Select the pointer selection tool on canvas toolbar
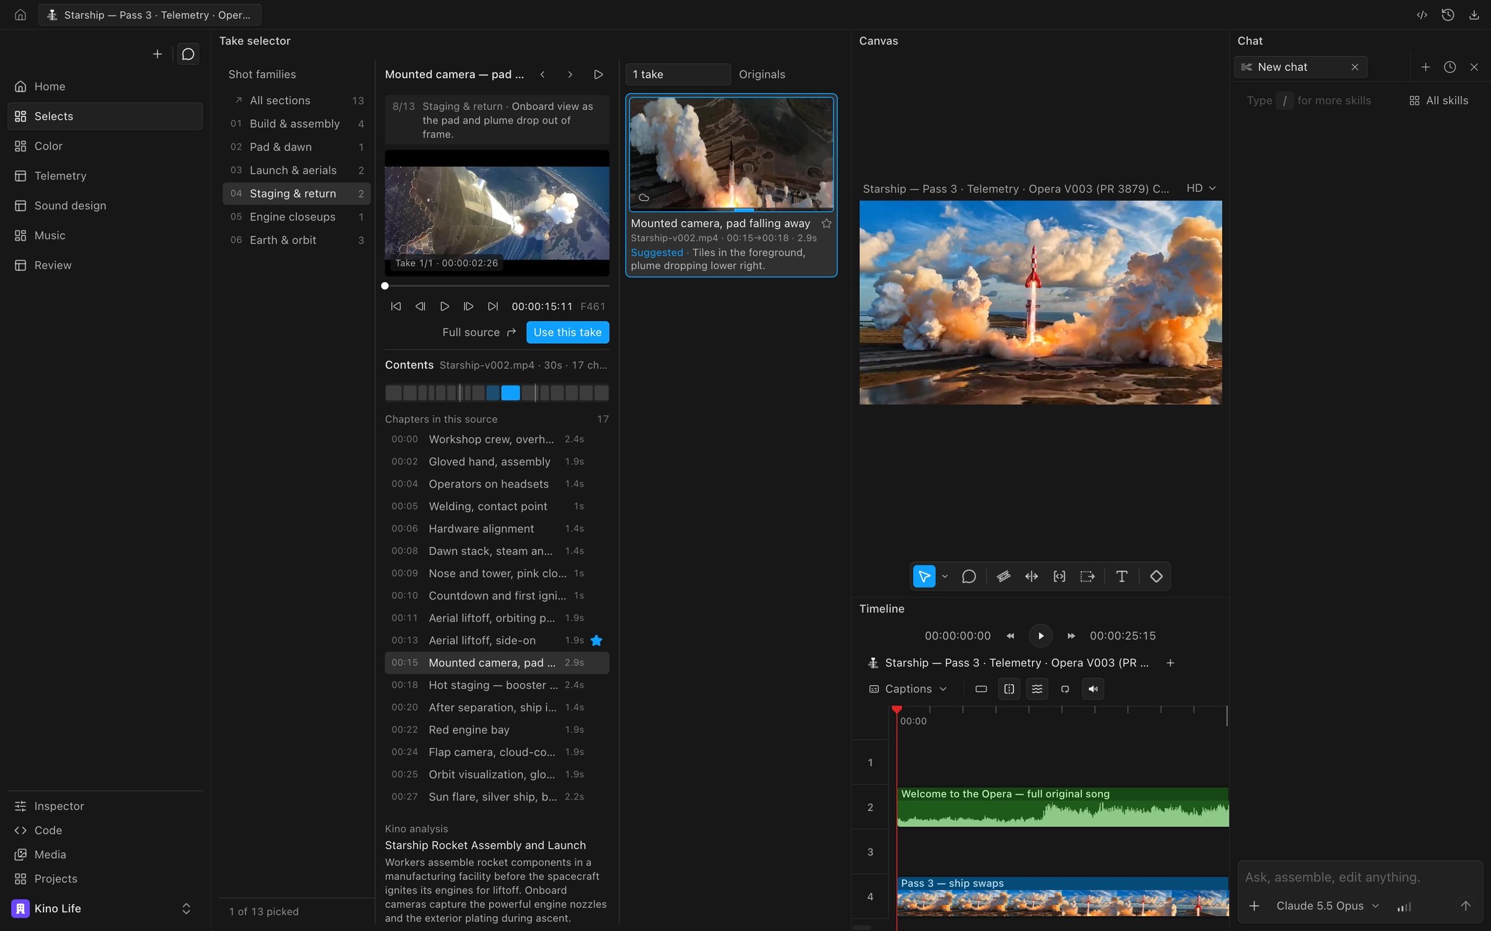This screenshot has height=931, width=1491. 924,577
